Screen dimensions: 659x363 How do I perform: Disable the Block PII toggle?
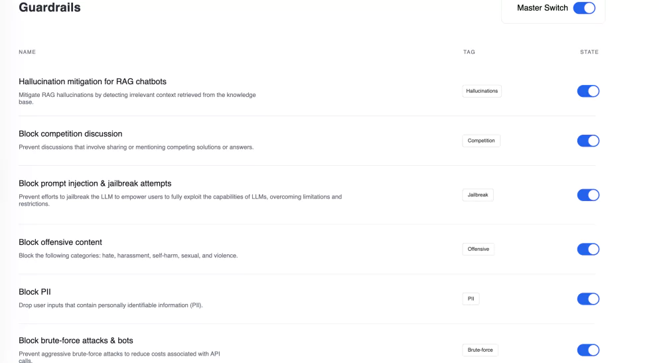click(588, 299)
